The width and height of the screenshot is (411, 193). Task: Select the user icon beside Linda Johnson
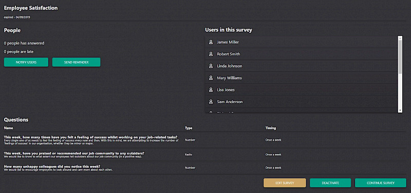(x=211, y=66)
